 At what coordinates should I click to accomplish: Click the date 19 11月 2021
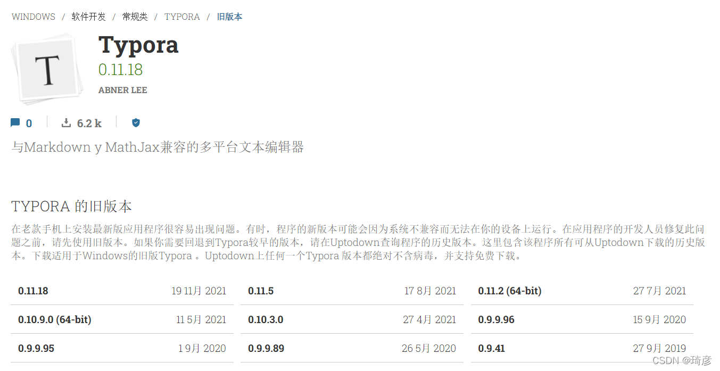tap(199, 291)
